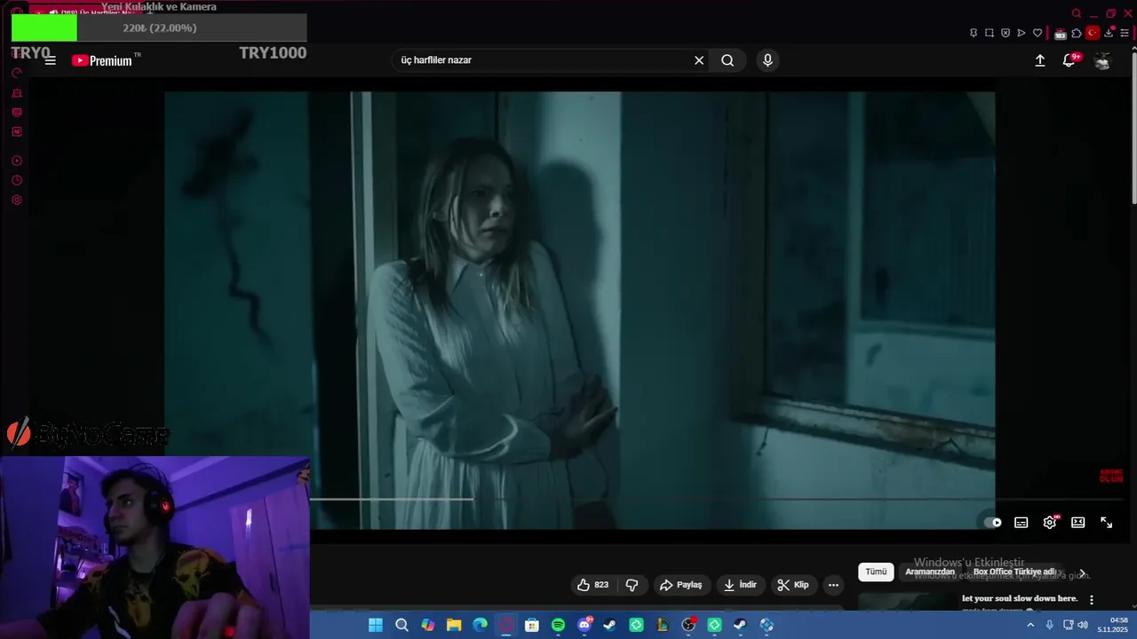Open options for 'let your soul slow down' video
Image resolution: width=1137 pixels, height=639 pixels.
1092,600
